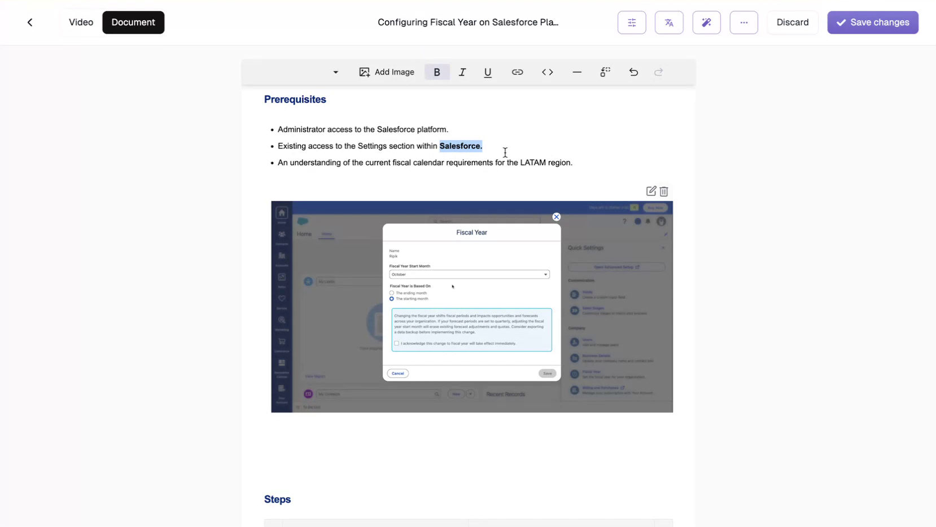The image size is (936, 527).
Task: Undo the last edit
Action: pos(633,72)
